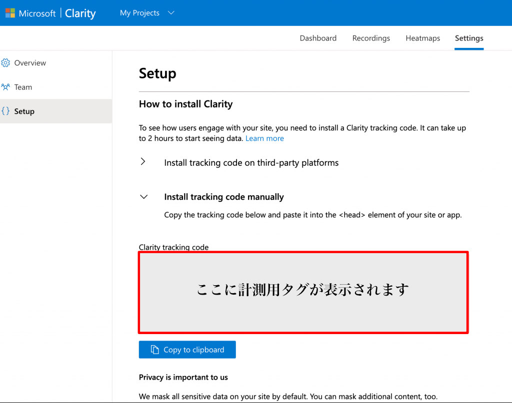Image resolution: width=512 pixels, height=403 pixels.
Task: Click the Privacy is important to us heading
Action: click(183, 377)
